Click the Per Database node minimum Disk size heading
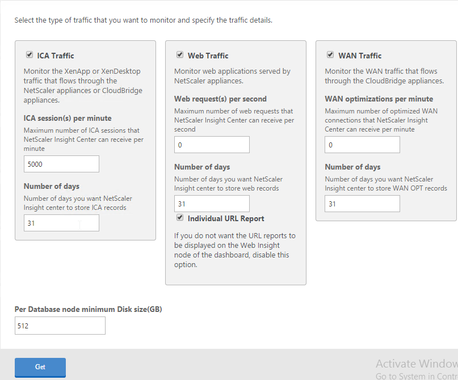This screenshot has height=380, width=458. (x=88, y=309)
